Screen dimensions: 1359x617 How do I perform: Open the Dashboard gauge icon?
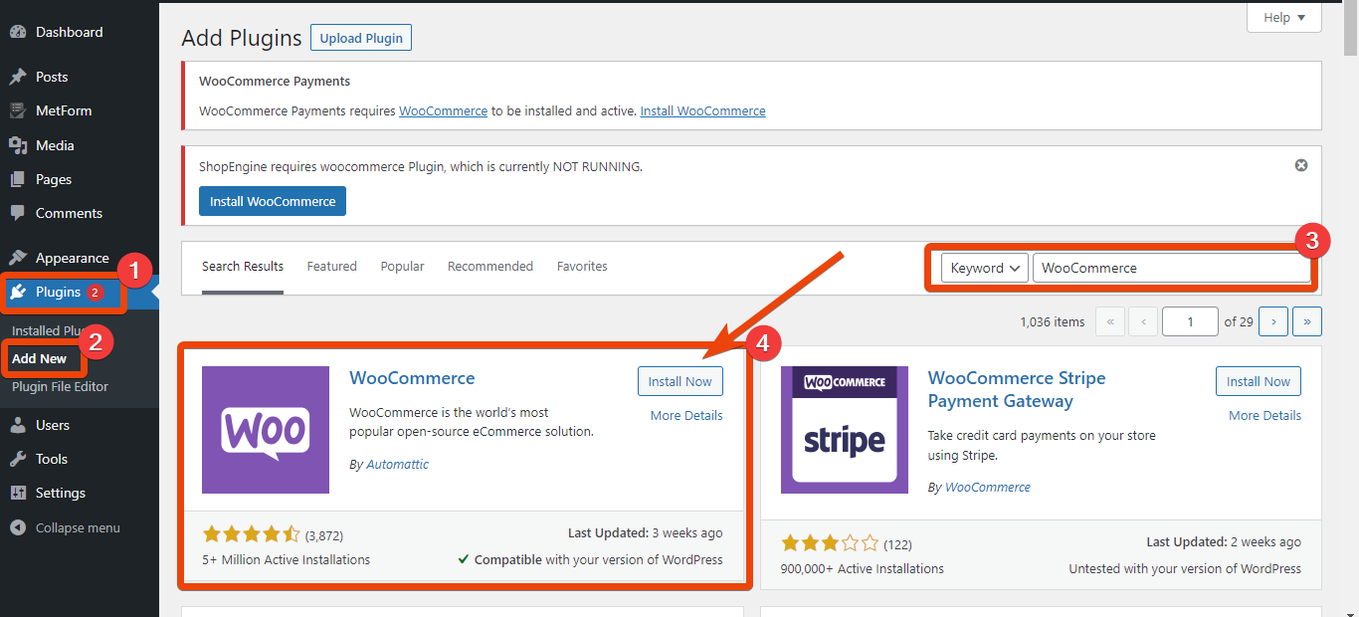(18, 32)
